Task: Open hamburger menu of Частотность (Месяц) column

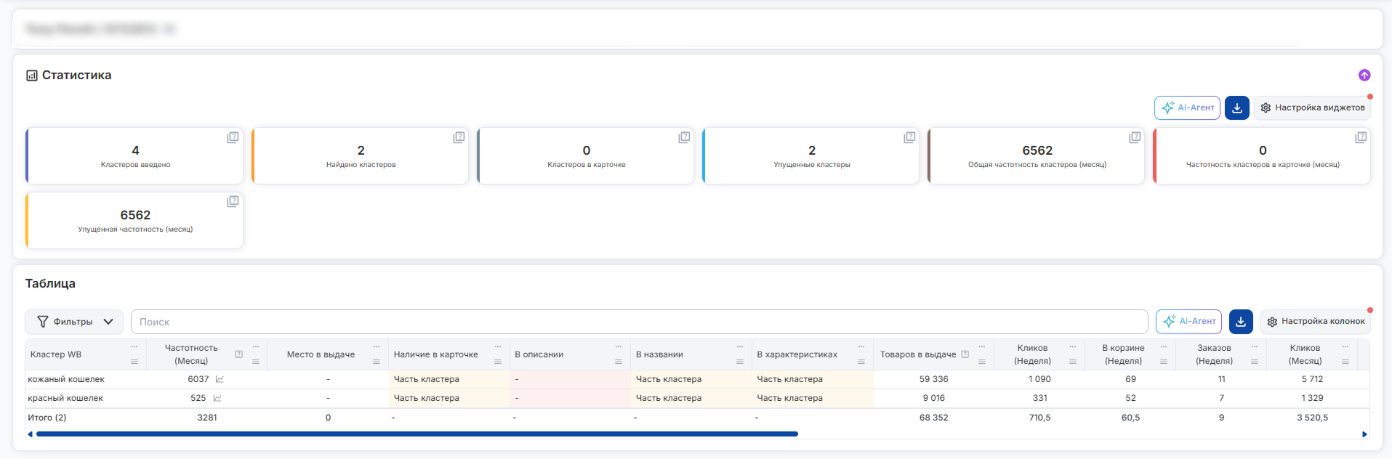Action: pos(255,362)
